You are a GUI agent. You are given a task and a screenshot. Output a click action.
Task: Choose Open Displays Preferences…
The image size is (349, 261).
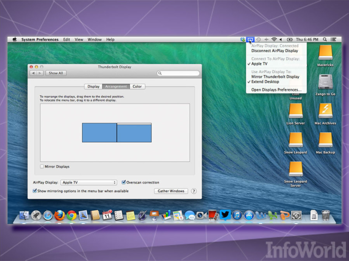point(276,89)
